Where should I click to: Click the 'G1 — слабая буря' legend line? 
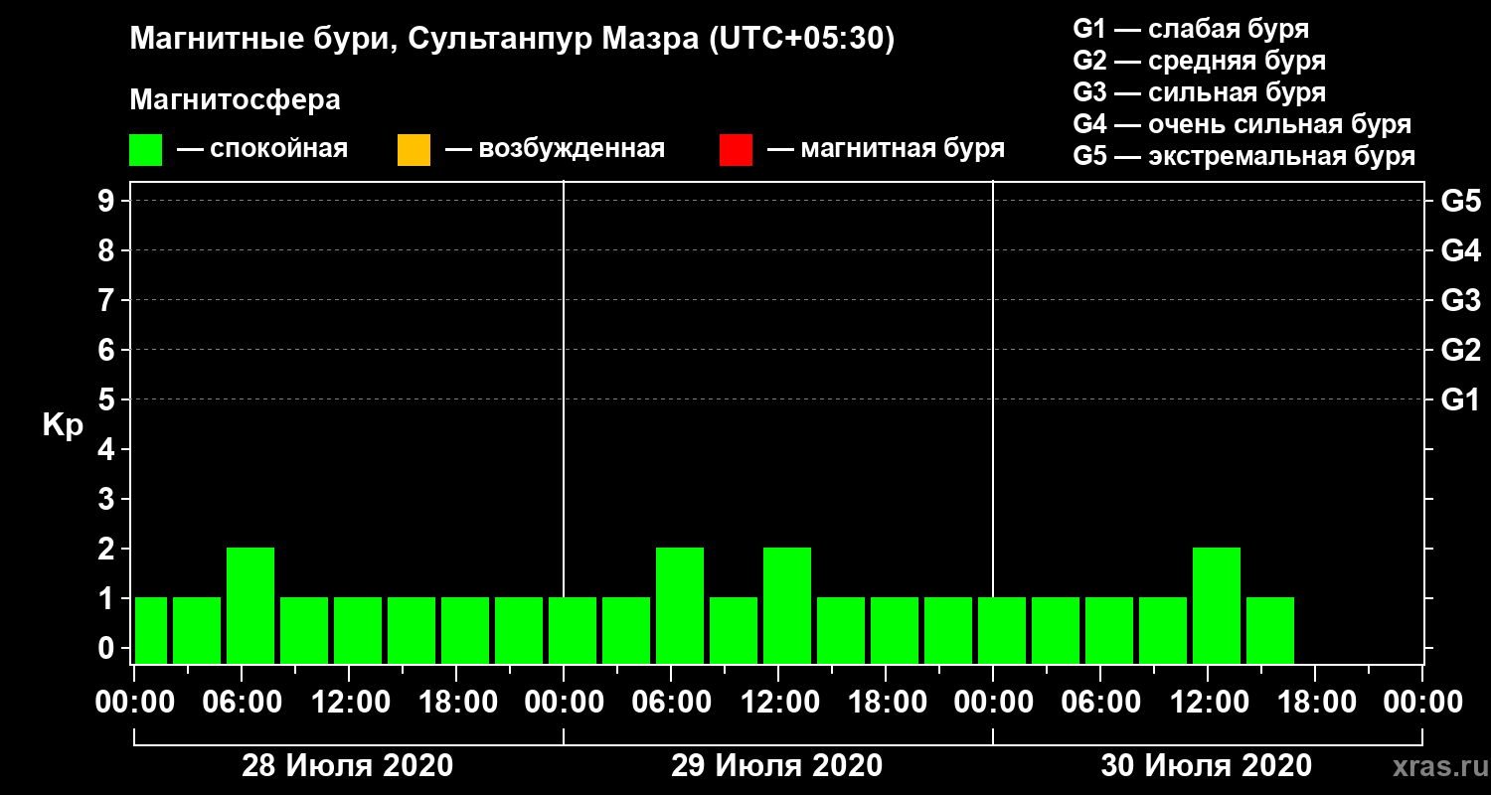[1191, 29]
